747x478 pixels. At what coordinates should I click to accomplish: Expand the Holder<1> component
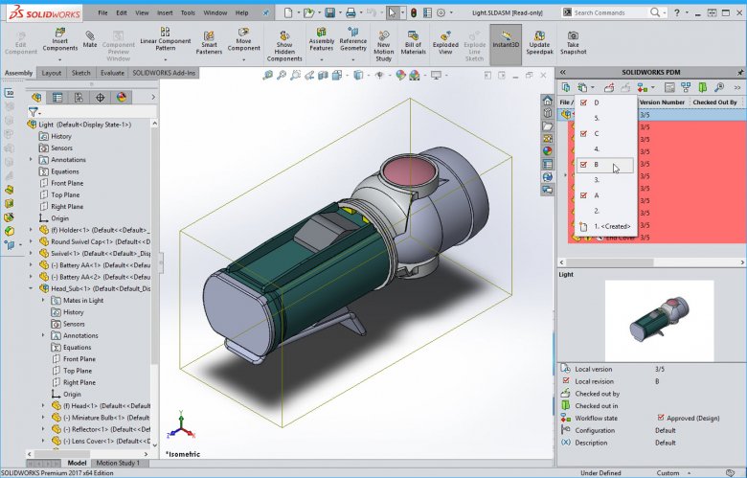[x=32, y=230]
